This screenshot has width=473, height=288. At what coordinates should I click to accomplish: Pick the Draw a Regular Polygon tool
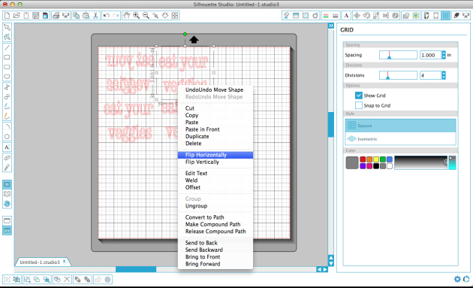[x=7, y=136]
